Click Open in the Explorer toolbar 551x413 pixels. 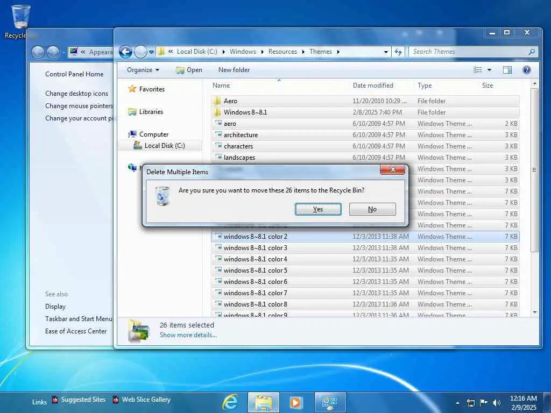tap(189, 70)
